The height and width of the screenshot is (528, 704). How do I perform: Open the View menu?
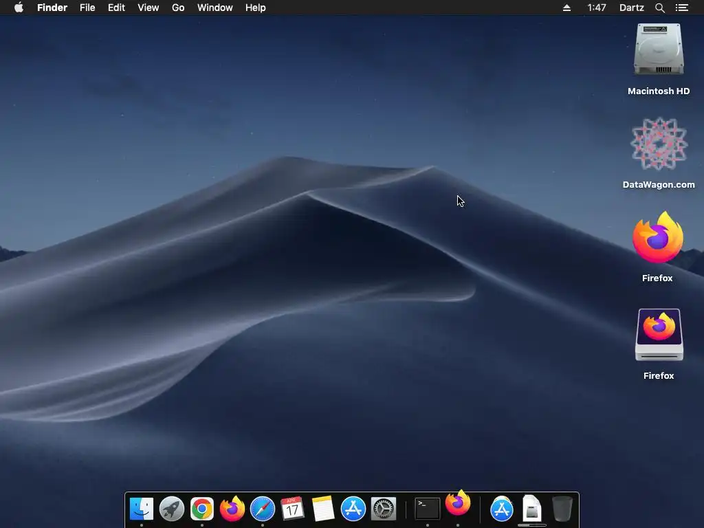148,8
